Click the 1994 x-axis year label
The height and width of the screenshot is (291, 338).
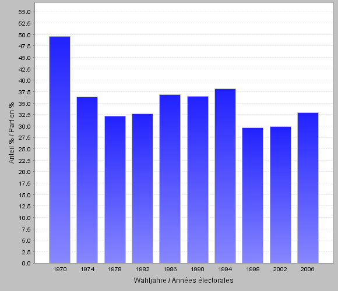[225, 269]
